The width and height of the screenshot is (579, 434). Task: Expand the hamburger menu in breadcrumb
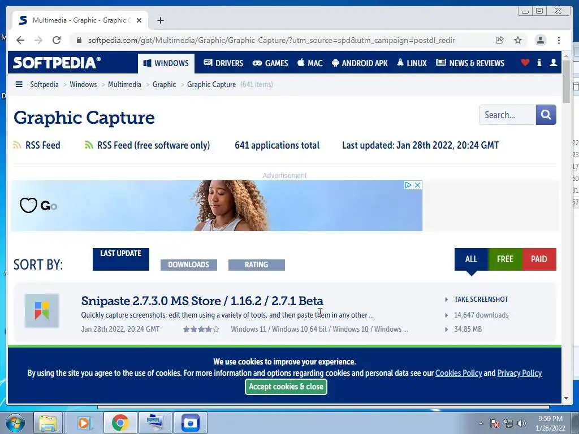pos(19,85)
